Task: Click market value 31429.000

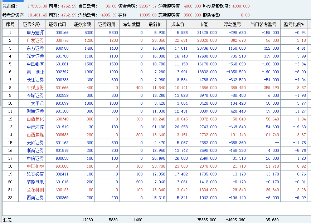Action: point(207,33)
